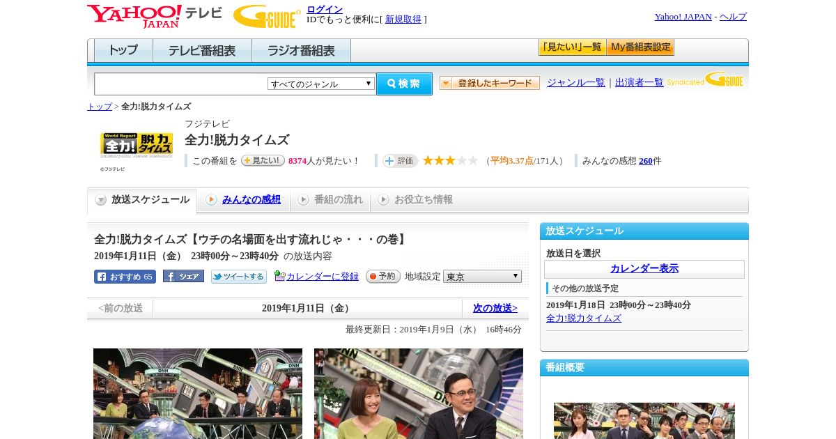Image resolution: width=836 pixels, height=439 pixels.
Task: Click the 平均3.37点 average score text
Action: 512,161
